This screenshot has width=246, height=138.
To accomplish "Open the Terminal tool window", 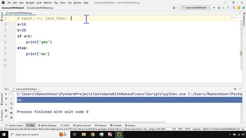I will pyautogui.click(x=116, y=125).
